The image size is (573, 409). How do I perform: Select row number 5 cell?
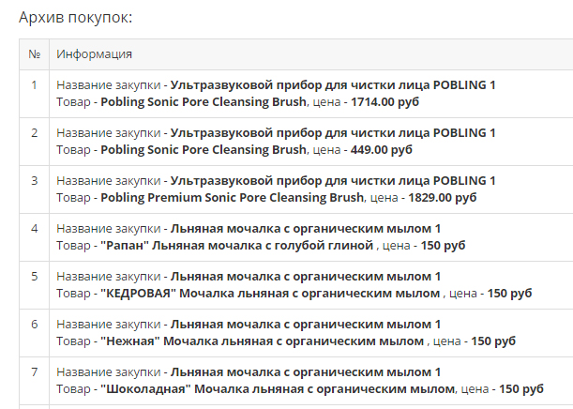click(34, 277)
